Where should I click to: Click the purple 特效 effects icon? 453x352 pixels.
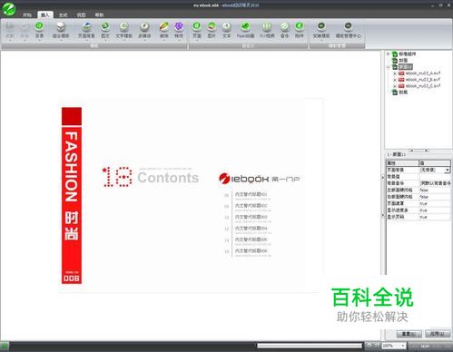[x=179, y=26]
